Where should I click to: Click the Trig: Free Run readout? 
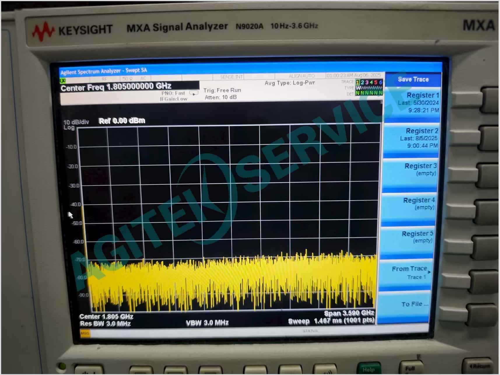coord(222,90)
